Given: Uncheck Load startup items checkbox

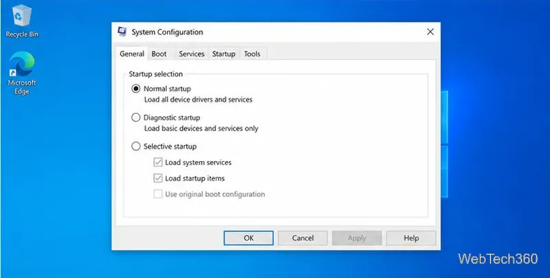Looking at the screenshot, I should click(158, 178).
